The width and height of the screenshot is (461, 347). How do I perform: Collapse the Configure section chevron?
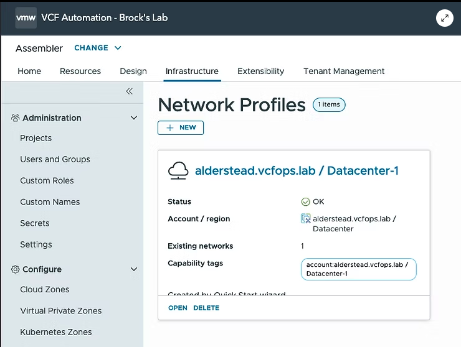tap(133, 269)
